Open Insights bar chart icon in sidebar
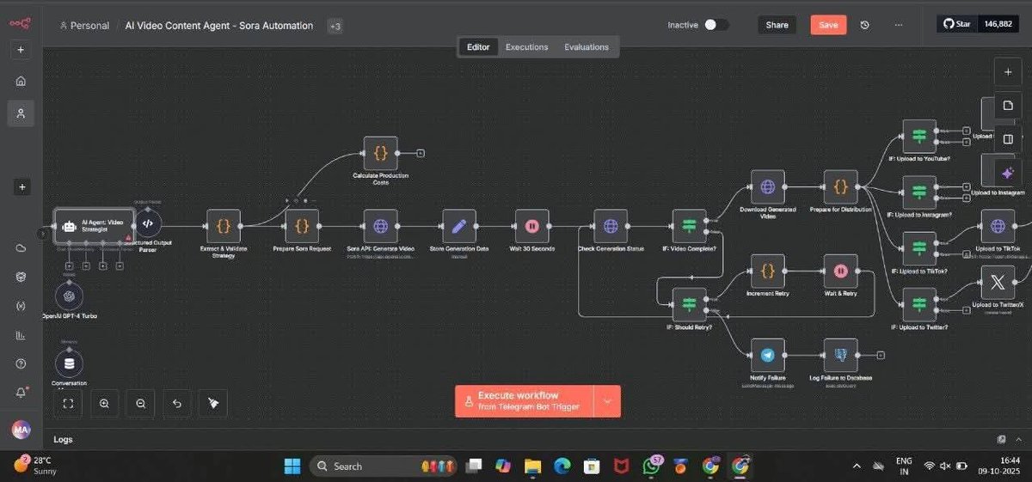Viewport: 1032px width, 482px height. coord(21,335)
